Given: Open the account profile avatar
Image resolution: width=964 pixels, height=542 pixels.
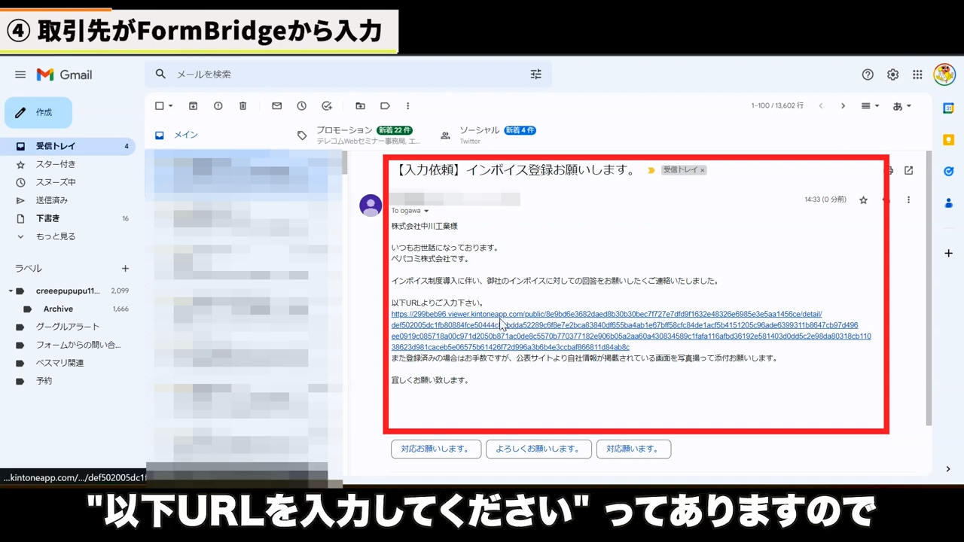Looking at the screenshot, I should [x=944, y=75].
